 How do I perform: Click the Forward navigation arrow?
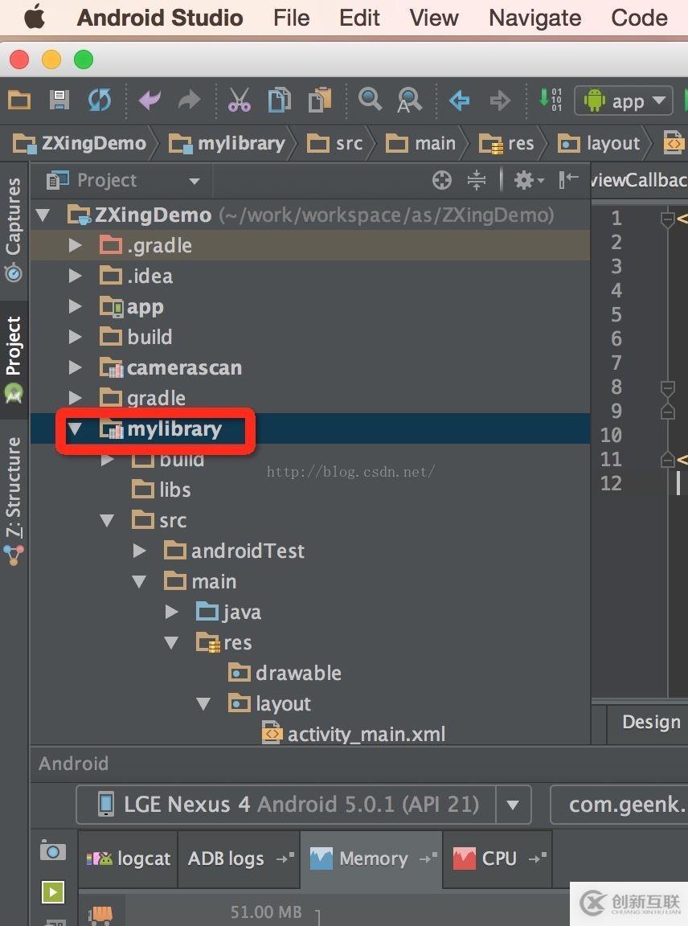500,100
